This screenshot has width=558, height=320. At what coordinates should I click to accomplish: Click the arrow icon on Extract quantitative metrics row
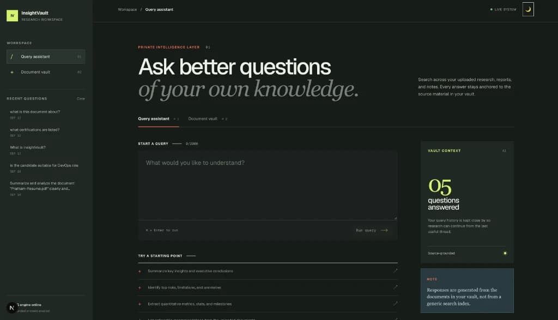click(x=396, y=303)
